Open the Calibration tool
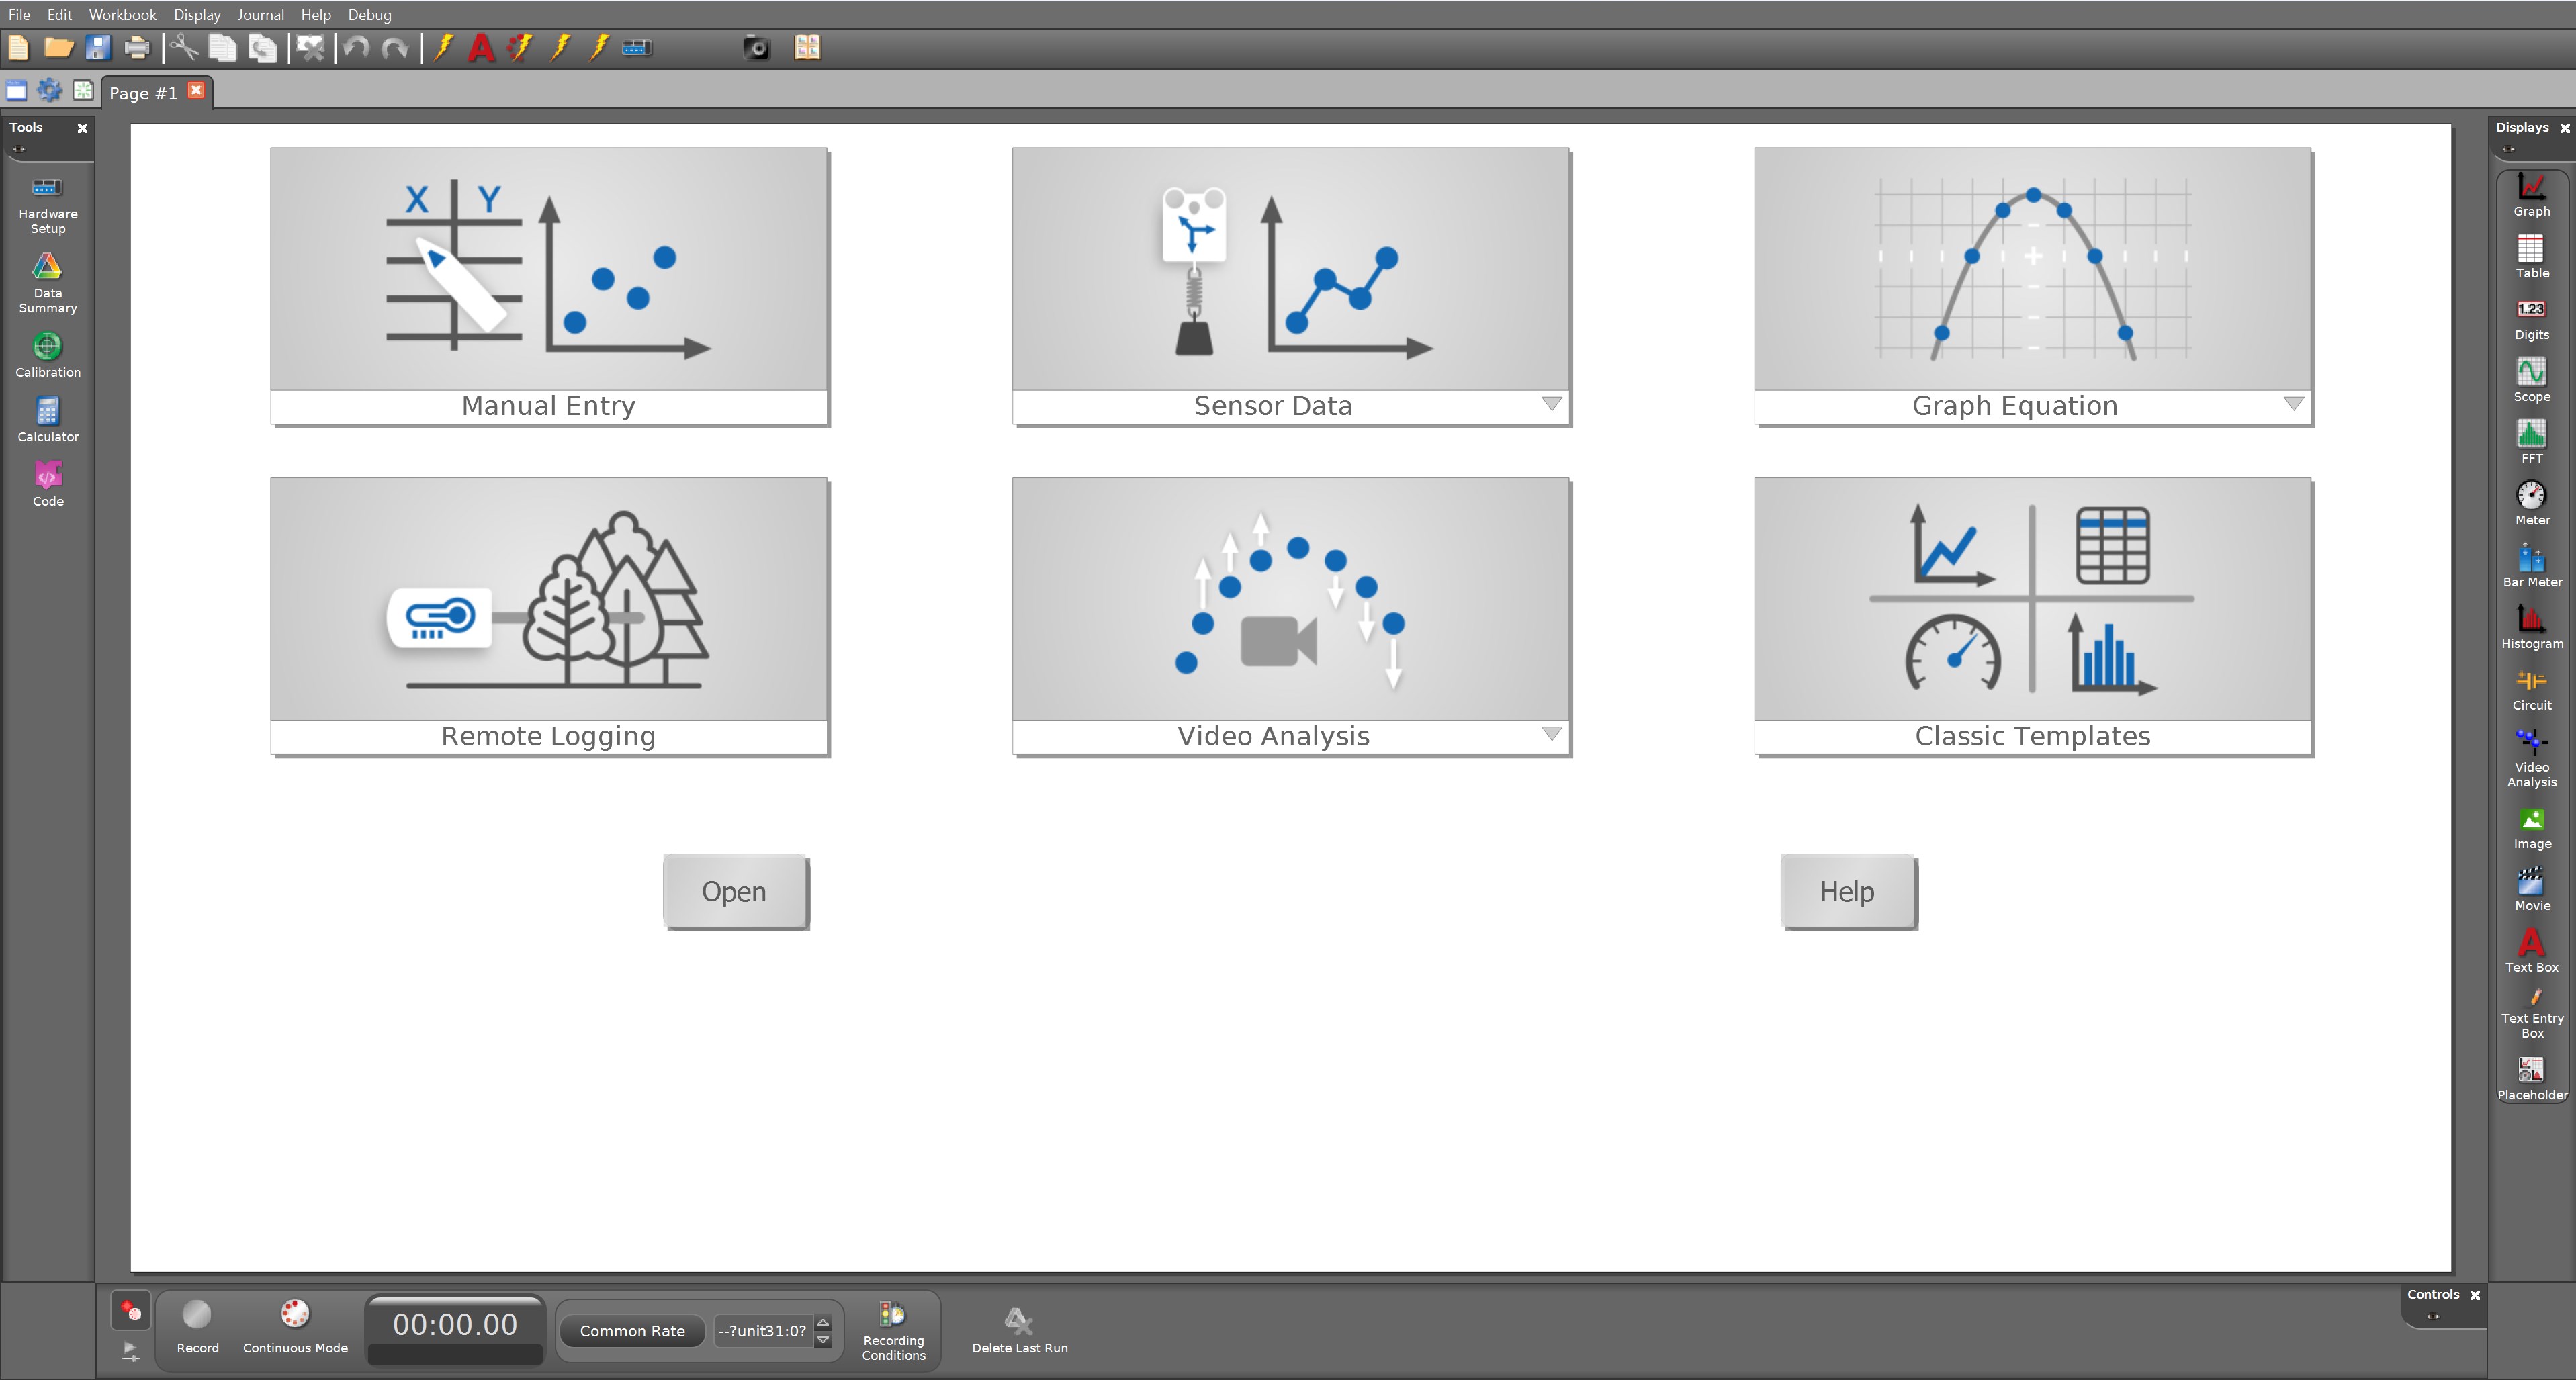This screenshot has width=2576, height=1380. pyautogui.click(x=47, y=356)
